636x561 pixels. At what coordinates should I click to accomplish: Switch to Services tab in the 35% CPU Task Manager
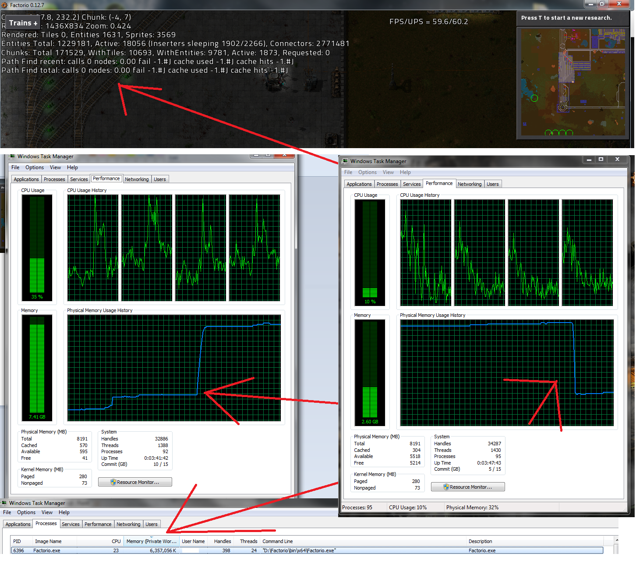click(79, 179)
